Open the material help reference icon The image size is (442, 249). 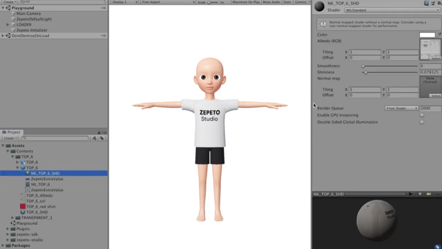pyautogui.click(x=426, y=3)
